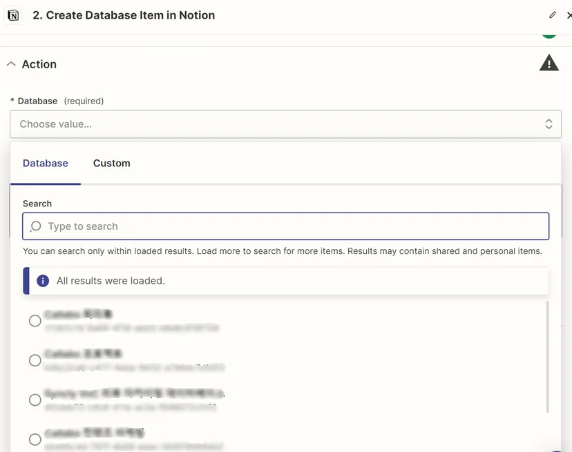572x452 pixels.
Task: Click the Notion app icon in the header
Action: click(13, 15)
